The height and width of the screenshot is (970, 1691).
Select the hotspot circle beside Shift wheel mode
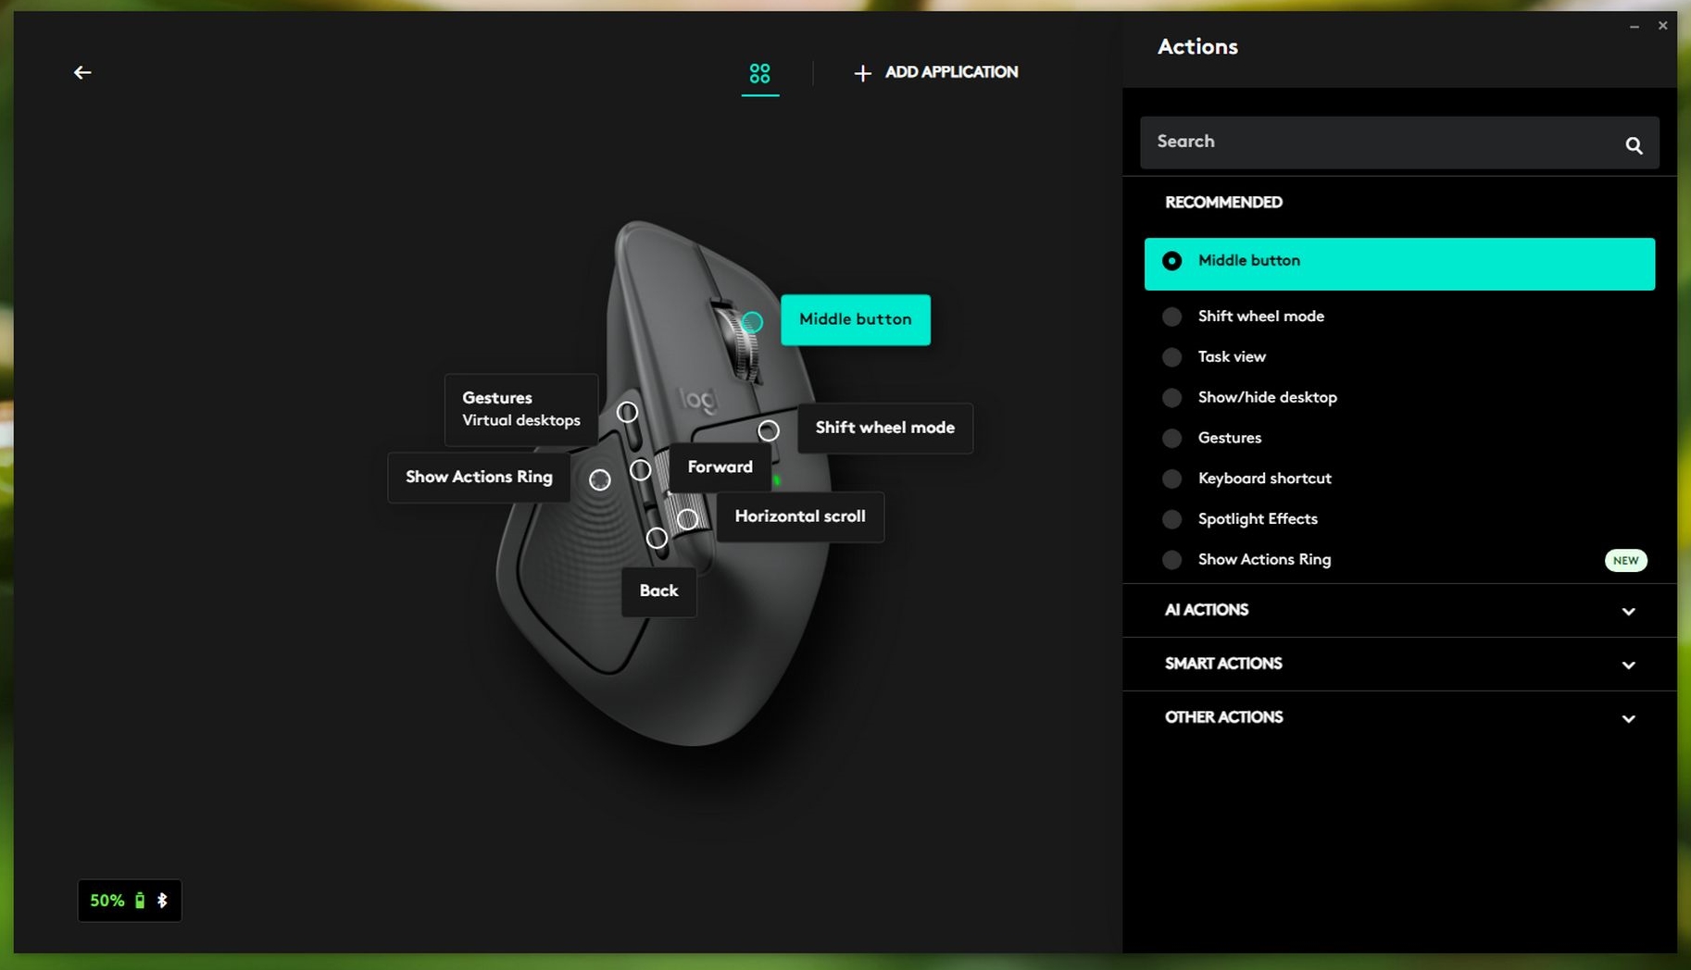(768, 430)
